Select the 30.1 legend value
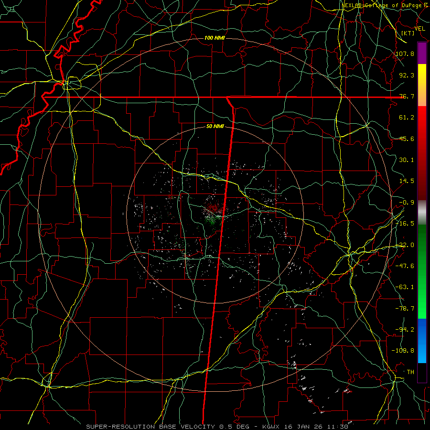Viewport: 430px width, 430px height. [407, 160]
